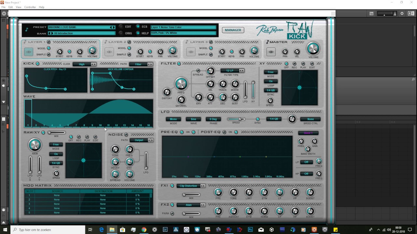The image size is (417, 234).
Task: Open the Noise PATH dropdown showing Output
Action: click(142, 140)
